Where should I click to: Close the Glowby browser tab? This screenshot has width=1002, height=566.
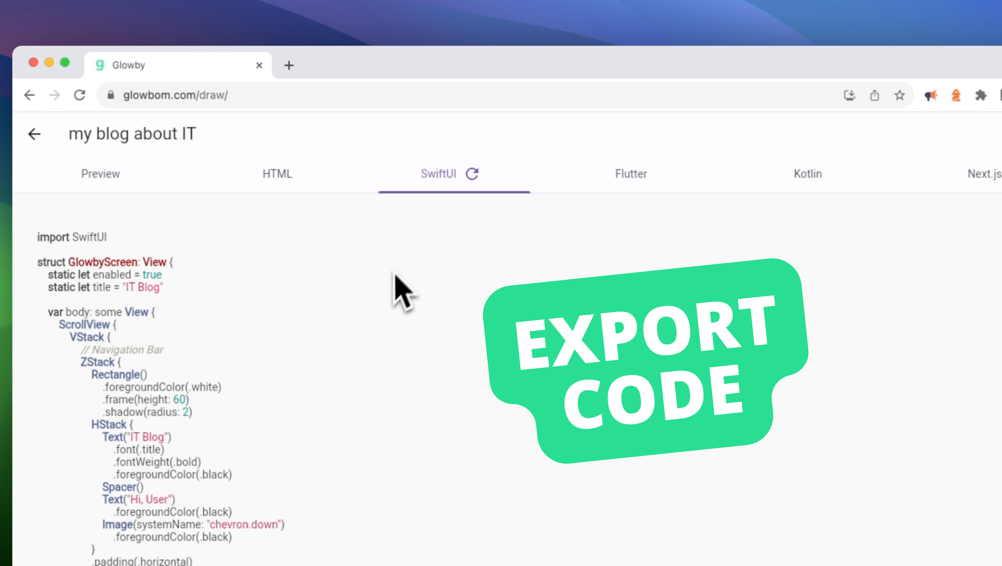click(x=259, y=65)
